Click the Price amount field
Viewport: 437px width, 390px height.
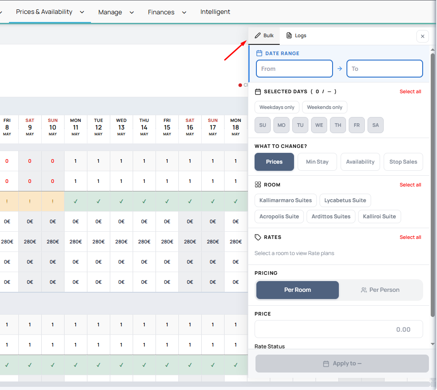click(338, 329)
